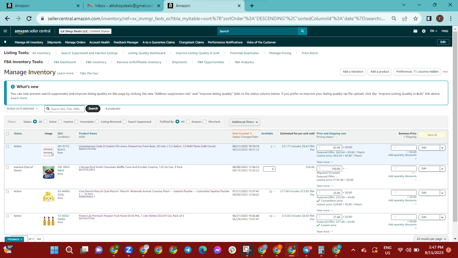Viewport: 458px width, 258px height.
Task: Show the taskbar hidden icons chevron
Action: pos(353,250)
